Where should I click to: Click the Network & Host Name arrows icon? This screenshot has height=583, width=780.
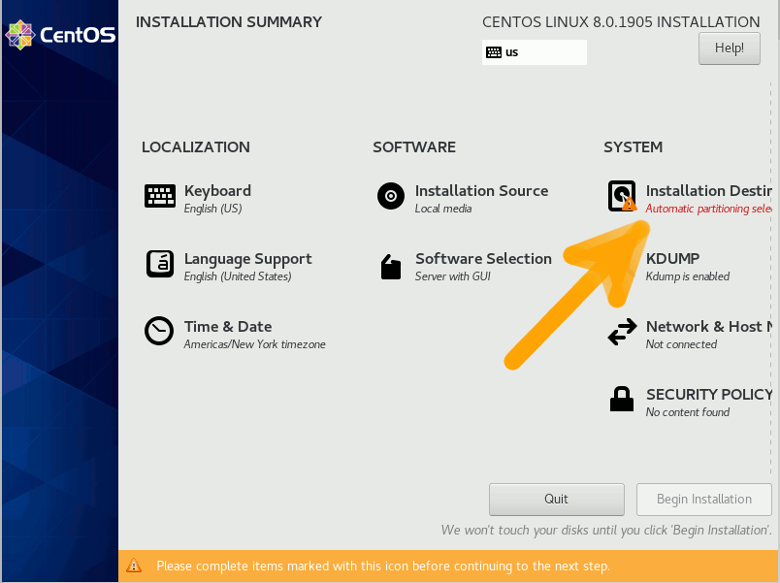(x=622, y=332)
